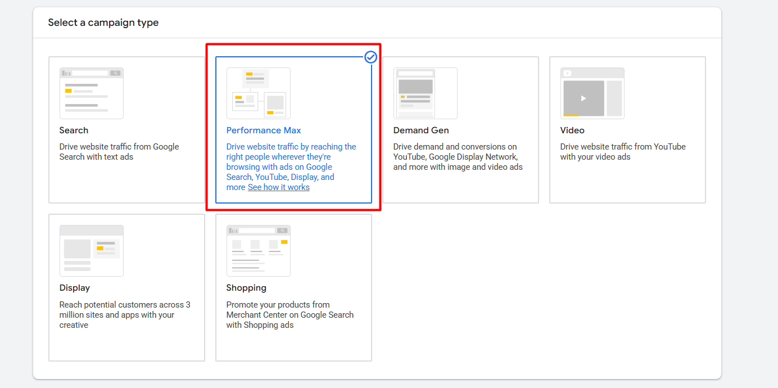Screen dimensions: 778x388
Task: Click the Demand Gen illustration icon
Action: tap(425, 93)
